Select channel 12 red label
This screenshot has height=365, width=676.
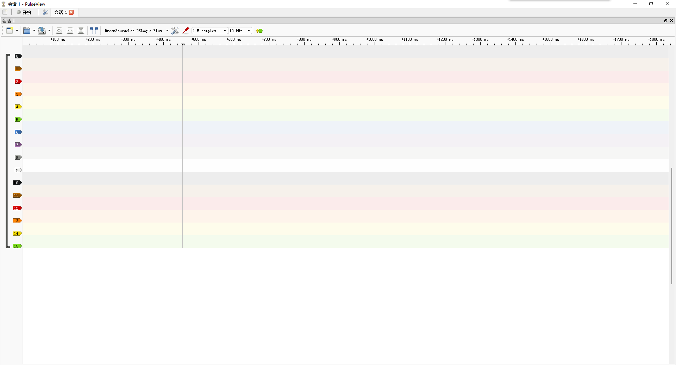(17, 208)
